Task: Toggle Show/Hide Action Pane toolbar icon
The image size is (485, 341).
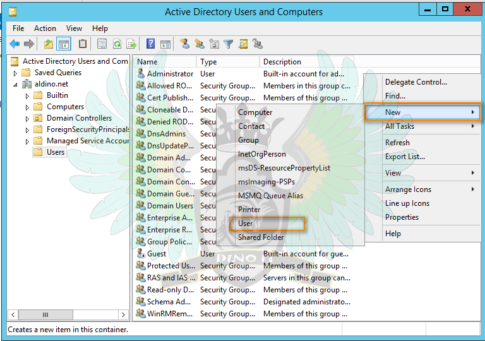Action: (165, 44)
